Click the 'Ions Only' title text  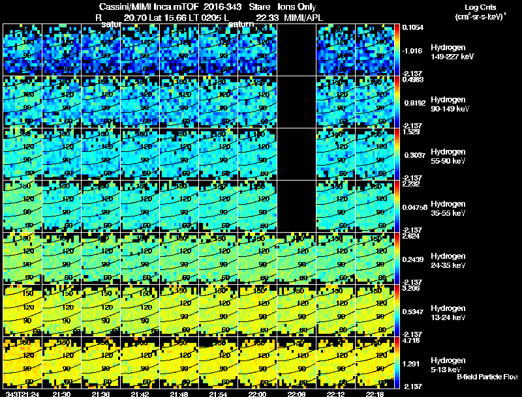(297, 7)
